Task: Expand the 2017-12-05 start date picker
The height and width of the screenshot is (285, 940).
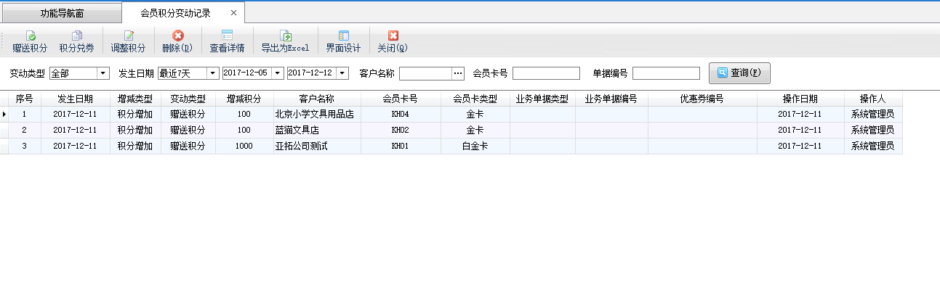Action: point(278,73)
